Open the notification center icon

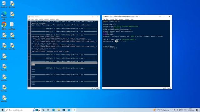pos(197,110)
